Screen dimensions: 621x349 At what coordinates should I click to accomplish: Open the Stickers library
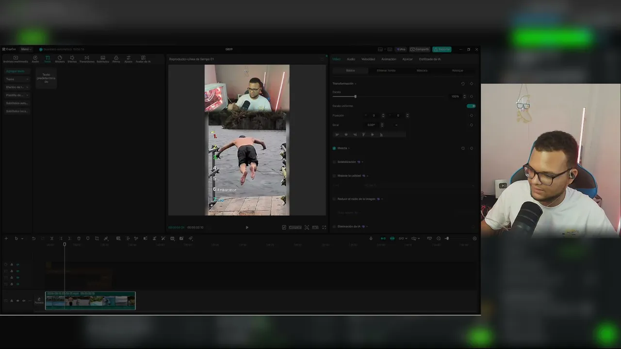pyautogui.click(x=60, y=59)
